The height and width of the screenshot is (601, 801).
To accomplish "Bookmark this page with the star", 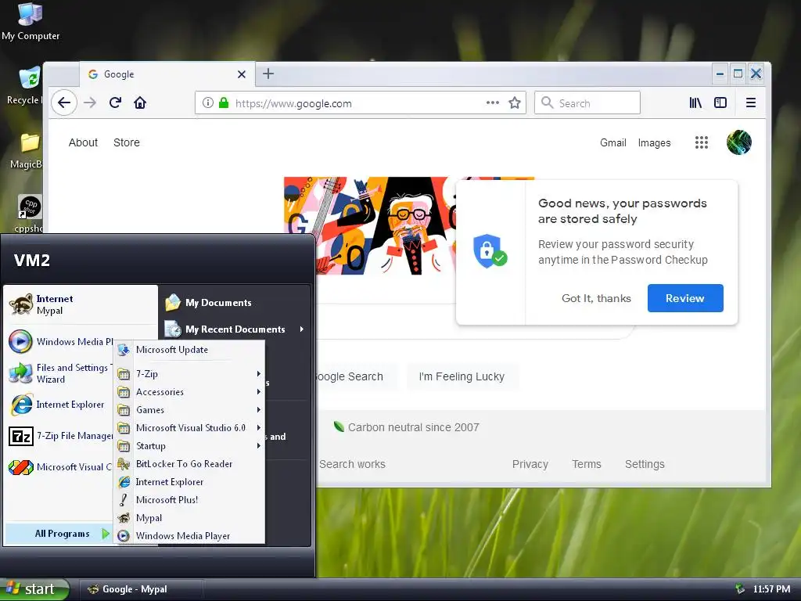I will [x=515, y=103].
